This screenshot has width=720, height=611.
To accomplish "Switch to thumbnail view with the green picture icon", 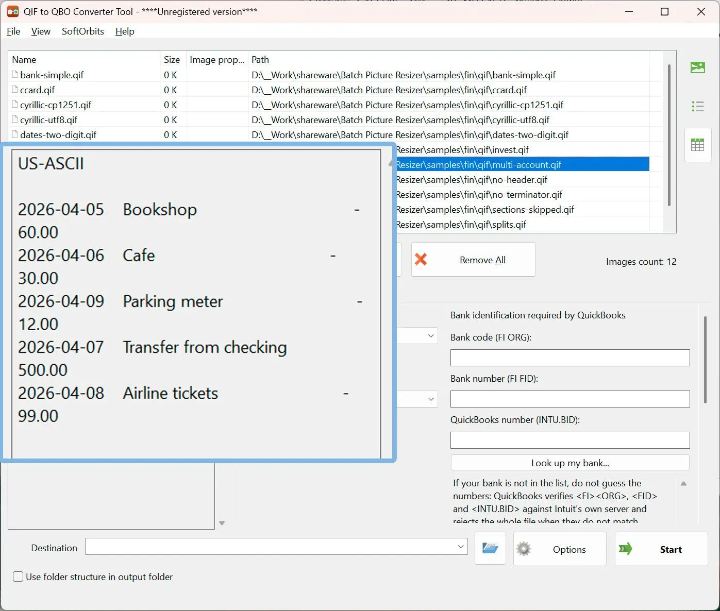I will tap(698, 67).
